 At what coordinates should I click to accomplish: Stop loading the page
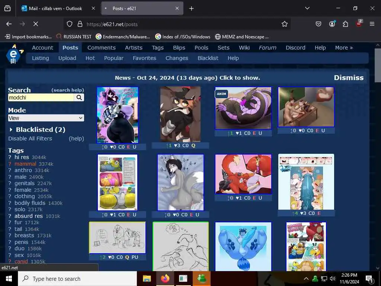pyautogui.click(x=36, y=24)
